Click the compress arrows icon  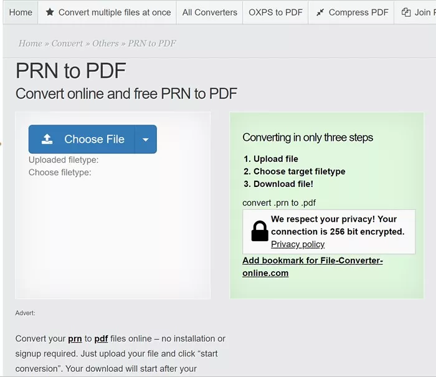pos(320,12)
